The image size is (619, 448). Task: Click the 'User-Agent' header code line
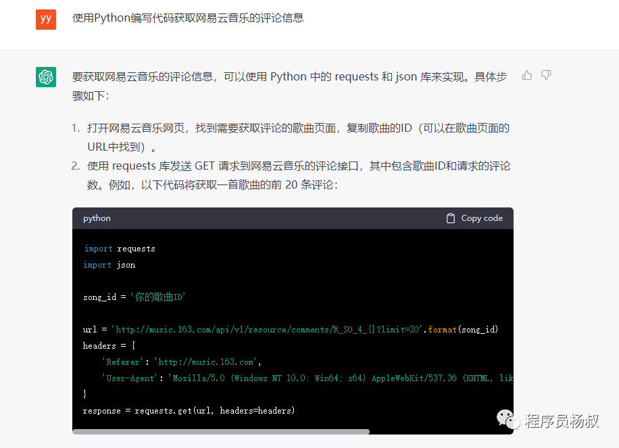click(307, 378)
